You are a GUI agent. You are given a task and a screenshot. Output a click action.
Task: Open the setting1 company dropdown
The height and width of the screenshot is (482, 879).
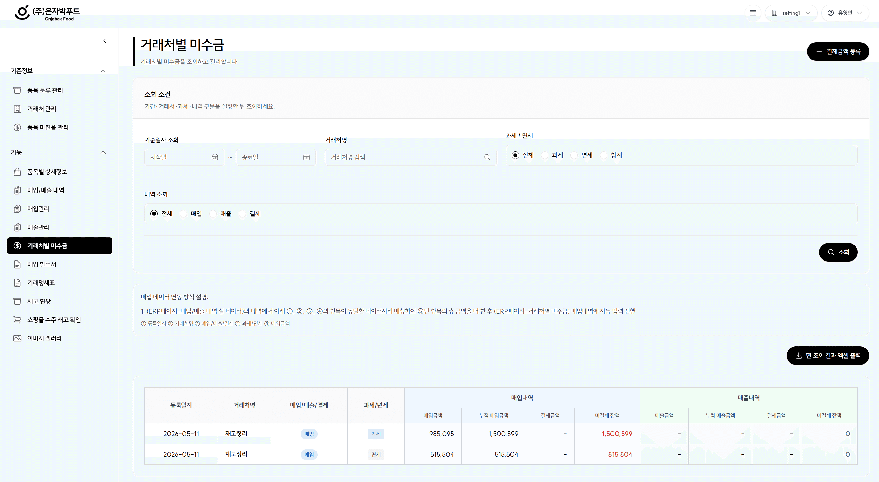coord(791,13)
